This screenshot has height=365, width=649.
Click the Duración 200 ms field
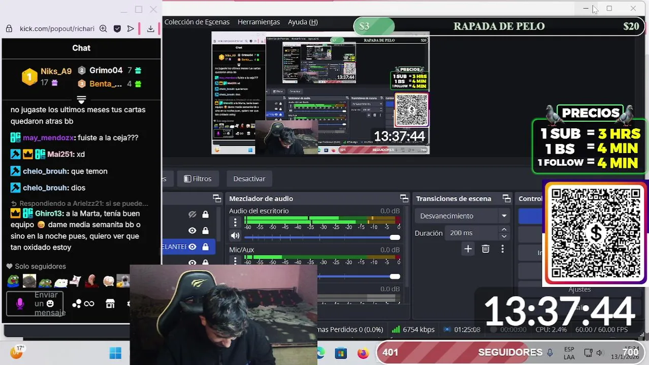[472, 233]
